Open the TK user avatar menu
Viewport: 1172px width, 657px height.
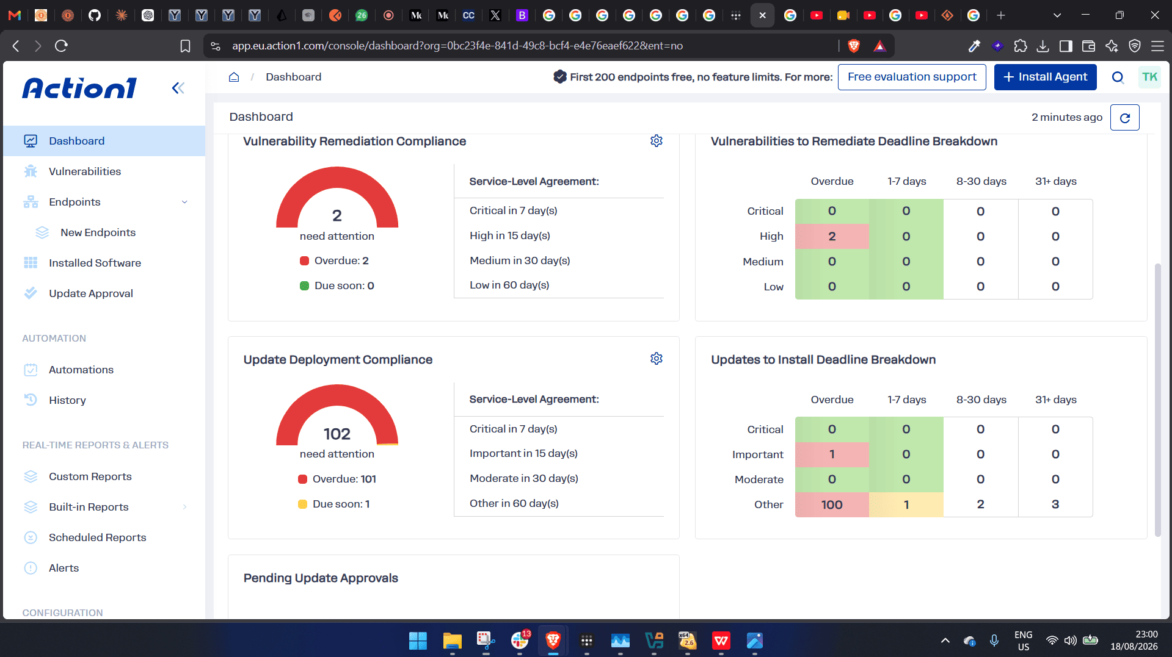[x=1149, y=77]
